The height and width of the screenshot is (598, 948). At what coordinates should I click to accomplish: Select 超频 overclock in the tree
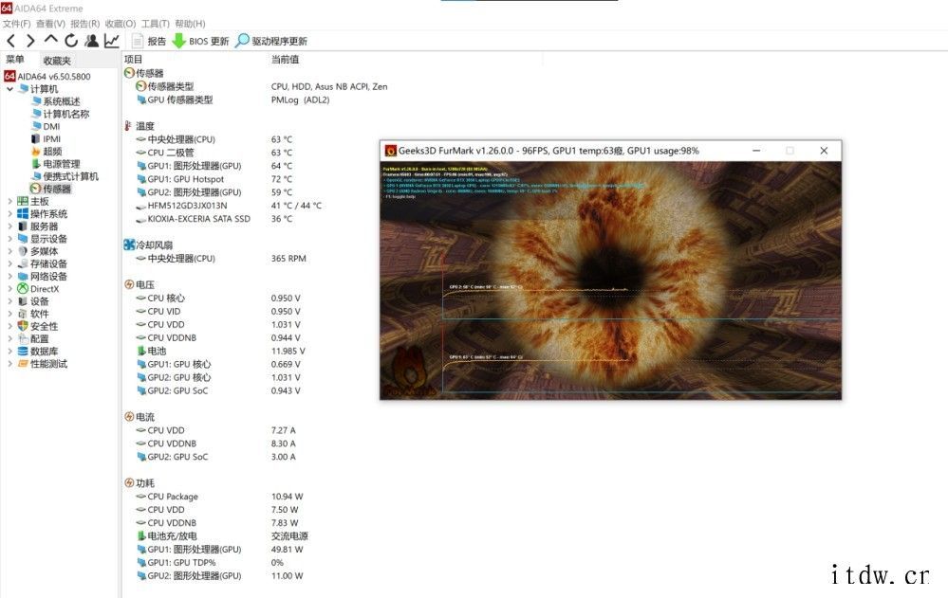click(52, 152)
